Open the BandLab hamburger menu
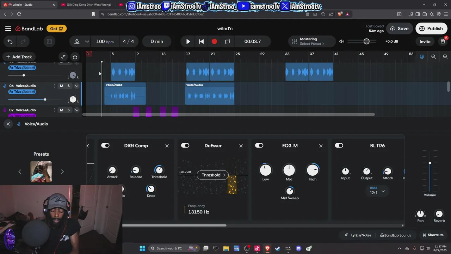 point(8,29)
